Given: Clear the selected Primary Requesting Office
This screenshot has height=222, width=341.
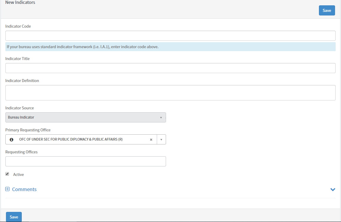Looking at the screenshot, I should [151, 139].
